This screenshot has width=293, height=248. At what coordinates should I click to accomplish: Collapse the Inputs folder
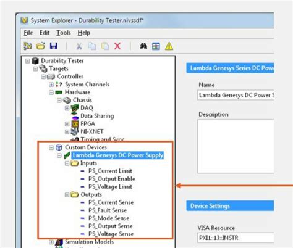(x=67, y=163)
